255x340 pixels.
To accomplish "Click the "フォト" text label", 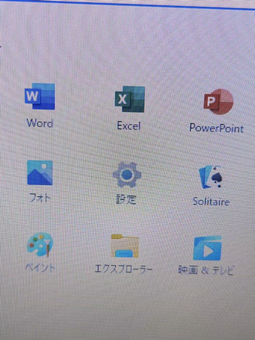I will click(39, 198).
